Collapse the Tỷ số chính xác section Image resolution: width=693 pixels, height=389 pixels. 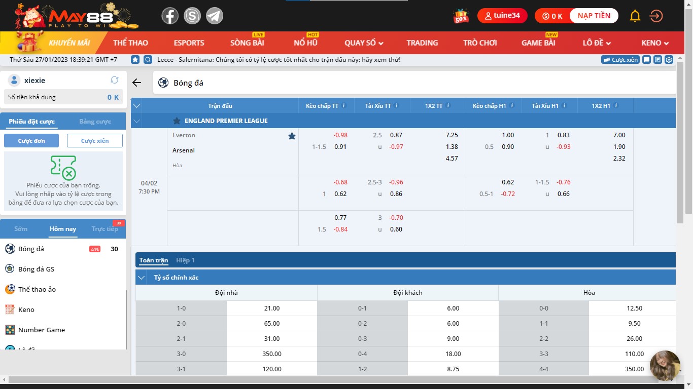pos(141,278)
